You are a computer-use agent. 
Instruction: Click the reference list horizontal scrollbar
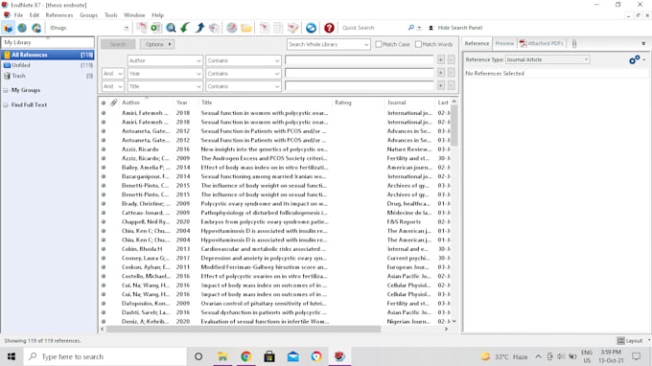pyautogui.click(x=244, y=329)
